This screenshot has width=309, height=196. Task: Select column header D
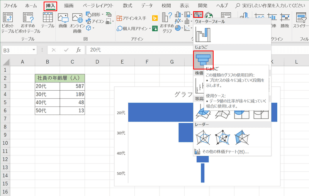97,62
